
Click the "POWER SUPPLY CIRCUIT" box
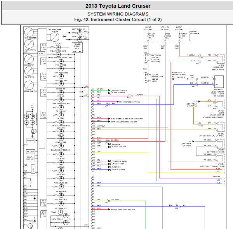(x=77, y=47)
